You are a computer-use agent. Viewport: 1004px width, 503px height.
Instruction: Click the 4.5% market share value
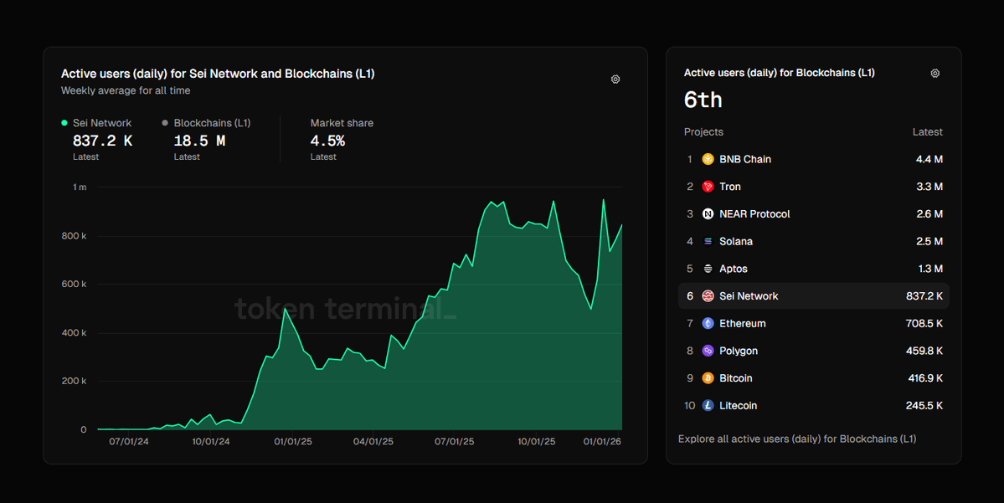point(328,141)
